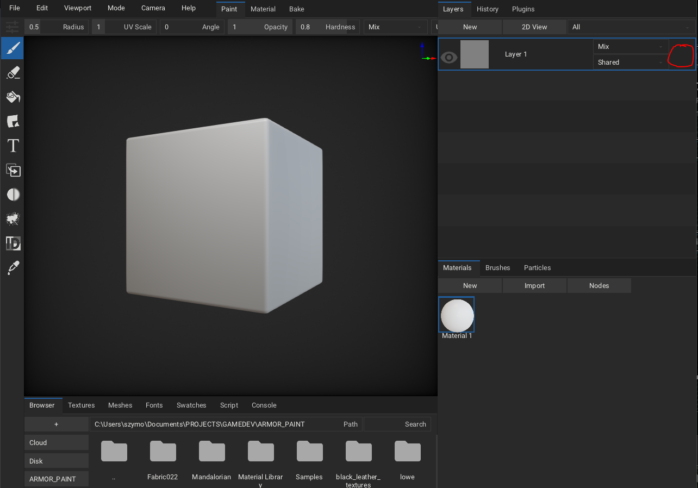Select the Material 1 preview sphere

pos(456,315)
